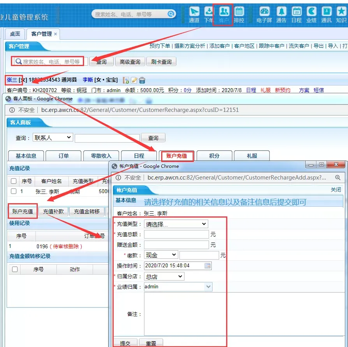This screenshot has height=347, width=348.
Task: Tick the select-all checkbox in 充值记录 header
Action: (14, 181)
